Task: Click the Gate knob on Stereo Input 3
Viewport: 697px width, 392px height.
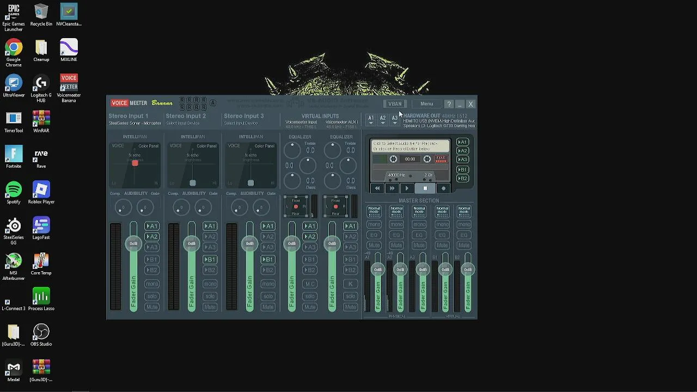Action: 261,207
